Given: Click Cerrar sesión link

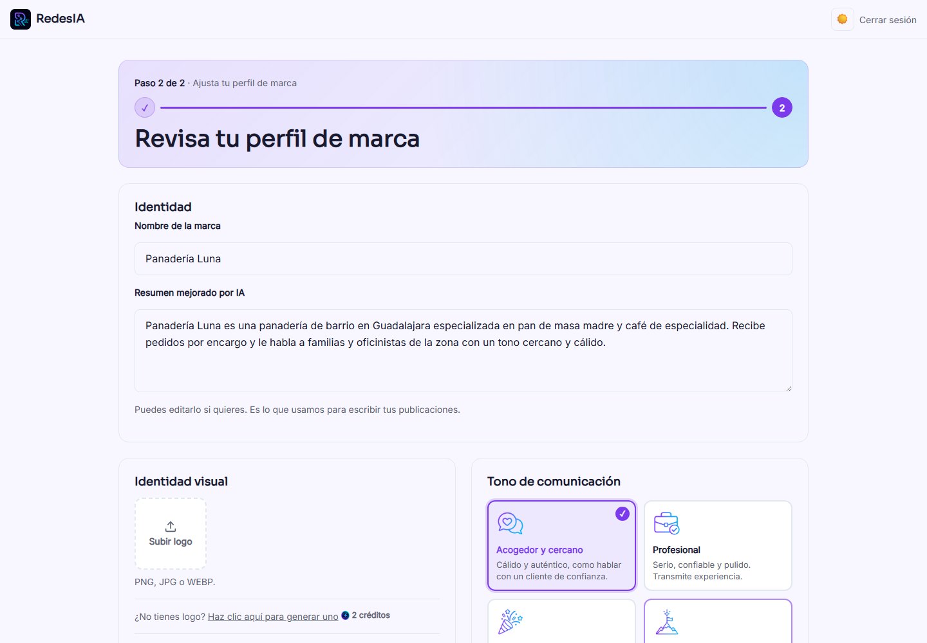Looking at the screenshot, I should pos(888,20).
